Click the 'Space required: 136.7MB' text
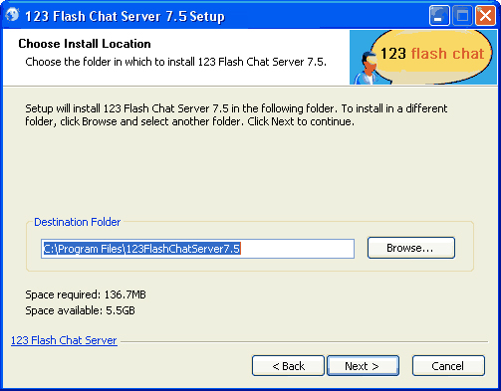501x391 pixels. click(86, 294)
